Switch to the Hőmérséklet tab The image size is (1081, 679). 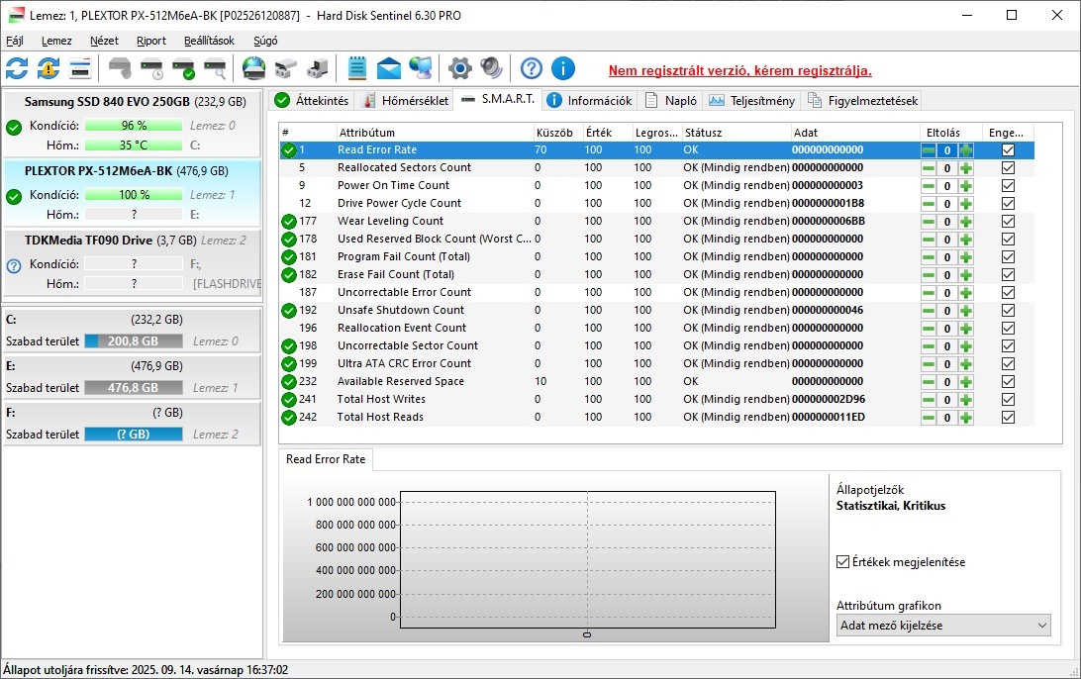click(x=406, y=101)
